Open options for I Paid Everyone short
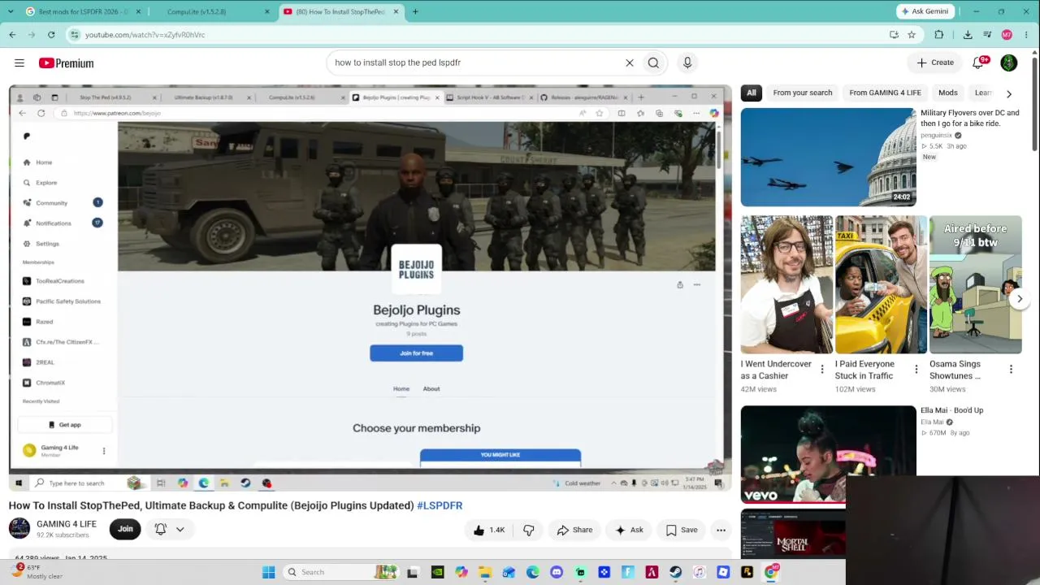Image resolution: width=1040 pixels, height=585 pixels. point(916,370)
